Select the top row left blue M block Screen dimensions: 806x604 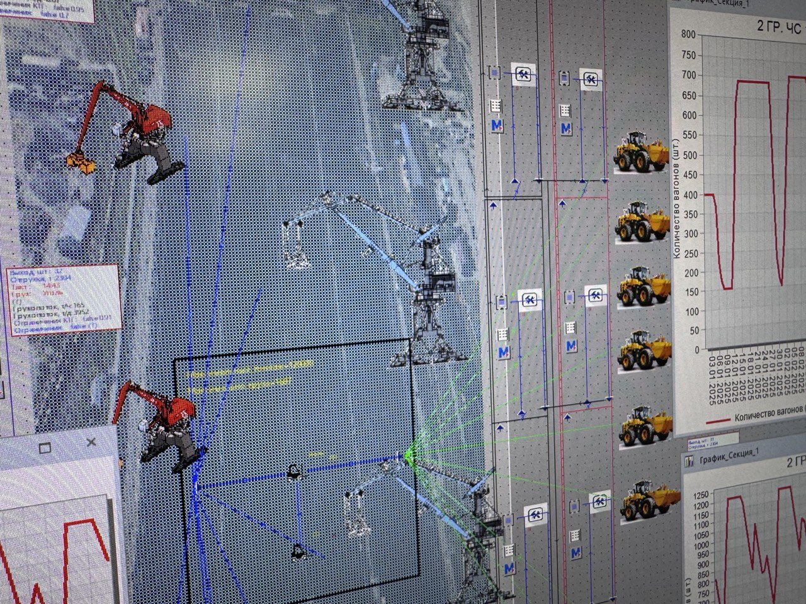[497, 126]
